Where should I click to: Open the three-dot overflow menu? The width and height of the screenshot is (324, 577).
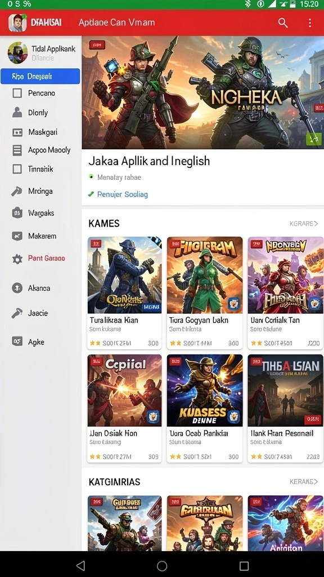pyautogui.click(x=310, y=23)
